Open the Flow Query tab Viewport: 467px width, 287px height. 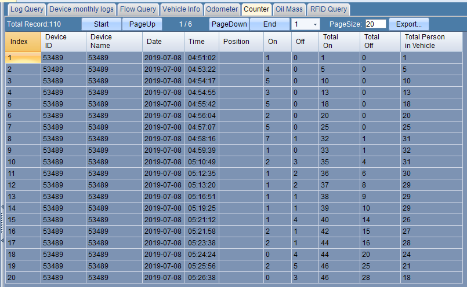coord(138,9)
